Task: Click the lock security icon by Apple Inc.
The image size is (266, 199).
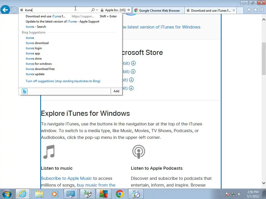Action: tap(102, 10)
